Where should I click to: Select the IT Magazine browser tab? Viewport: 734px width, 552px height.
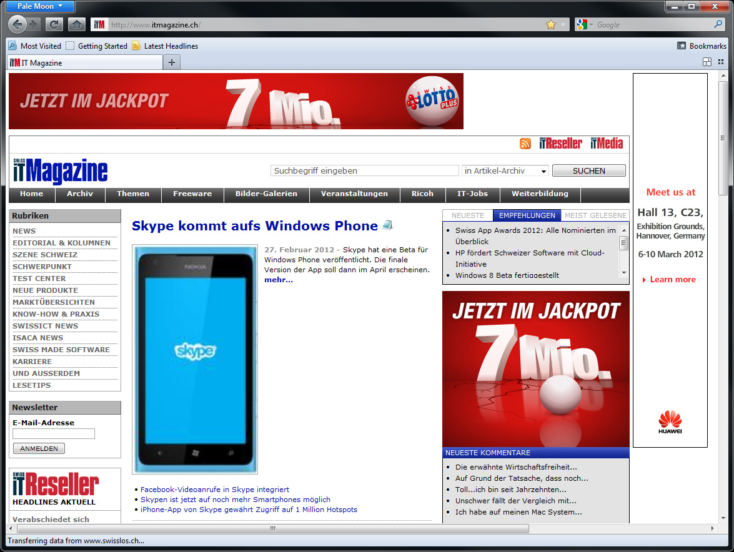[85, 62]
